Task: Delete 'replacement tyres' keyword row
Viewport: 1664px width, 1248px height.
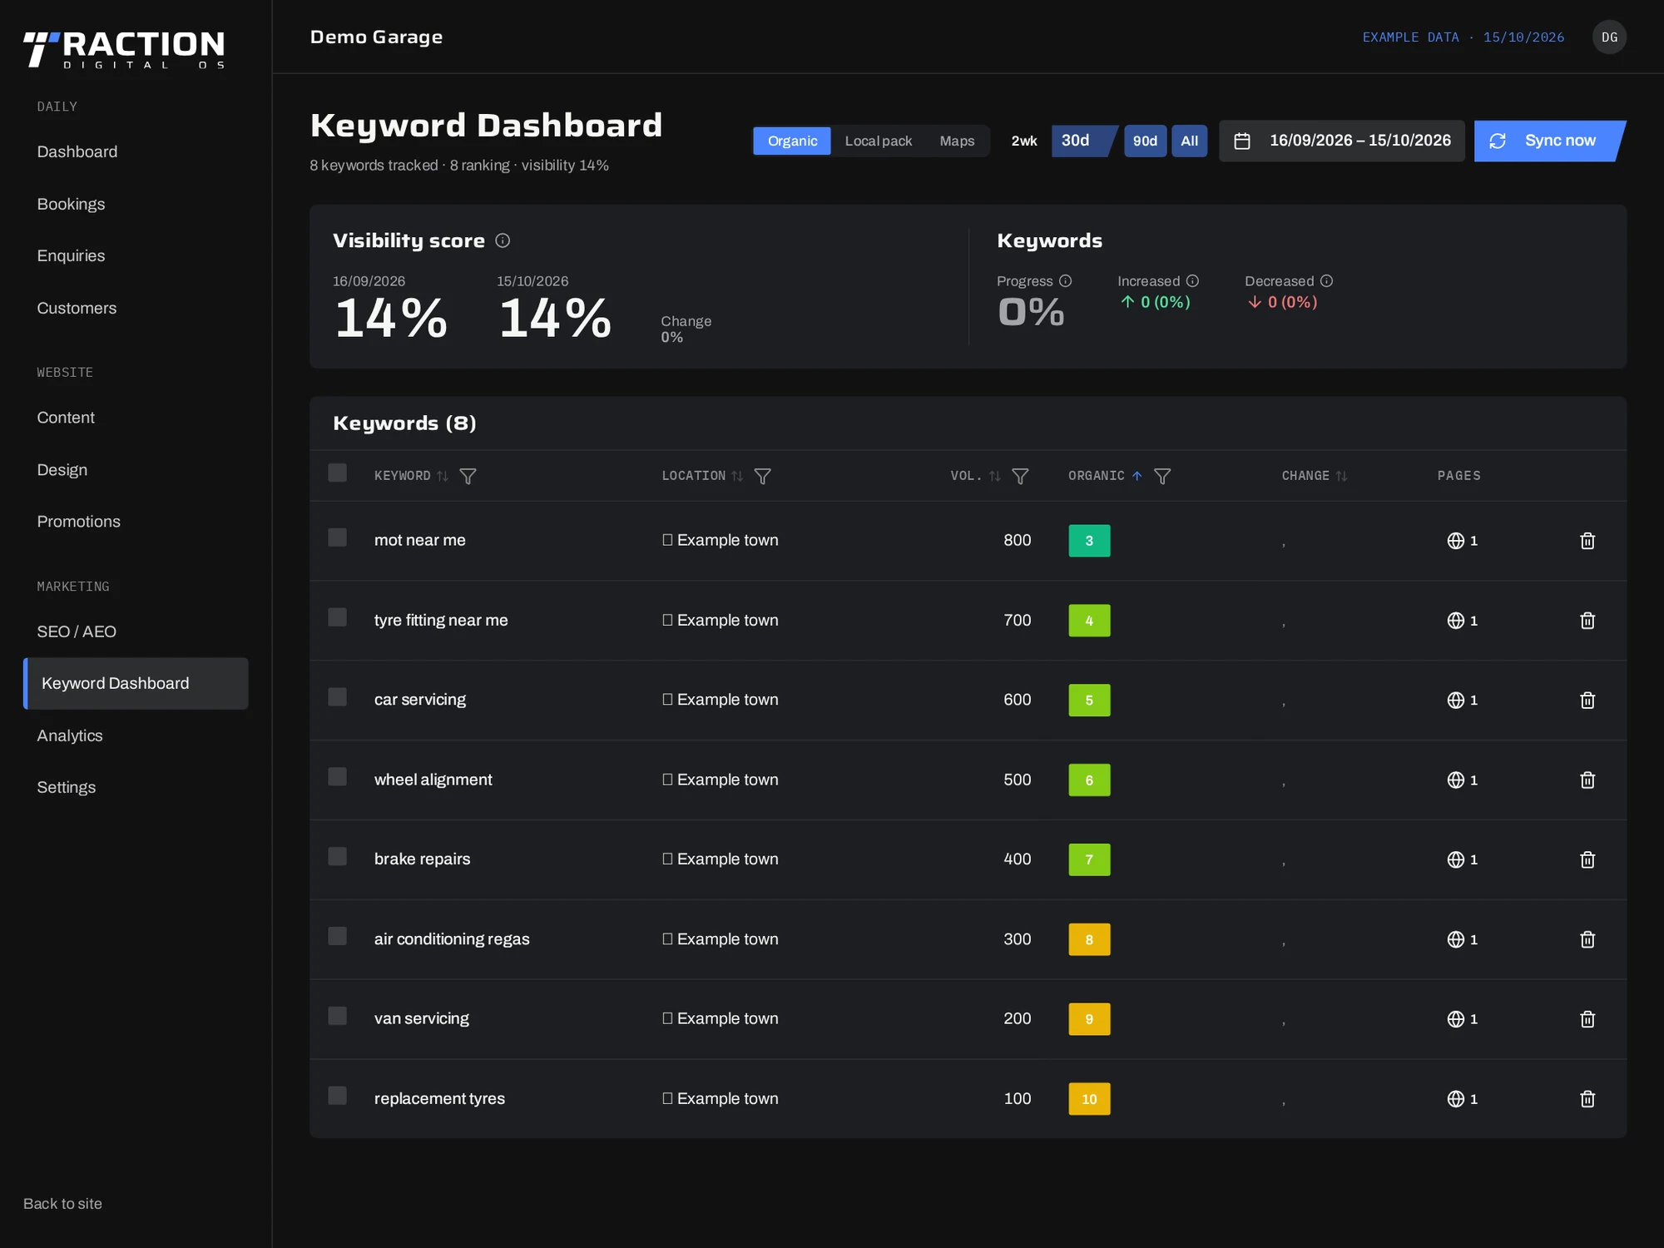Action: click(x=1587, y=1099)
